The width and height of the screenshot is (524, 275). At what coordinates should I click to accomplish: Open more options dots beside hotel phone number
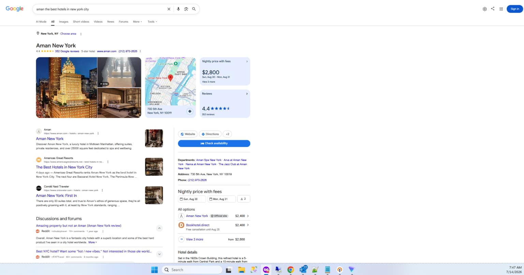point(140,51)
